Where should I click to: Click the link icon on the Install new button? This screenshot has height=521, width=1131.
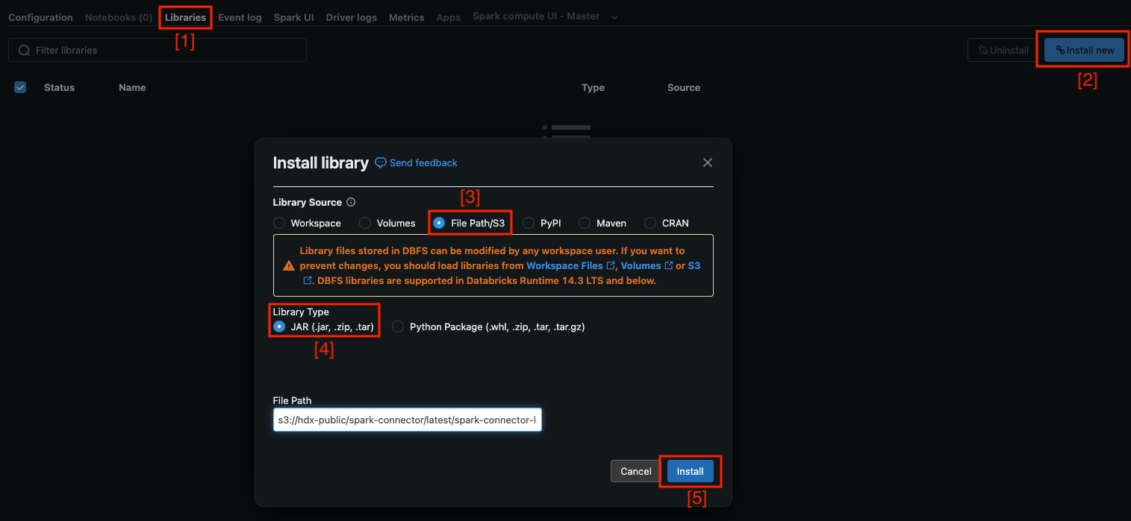pos(1060,50)
